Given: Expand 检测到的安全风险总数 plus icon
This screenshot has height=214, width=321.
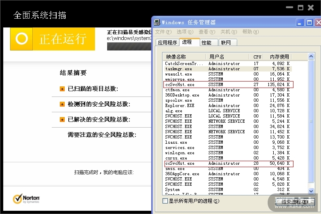Looking at the screenshot, I should 62,104.
